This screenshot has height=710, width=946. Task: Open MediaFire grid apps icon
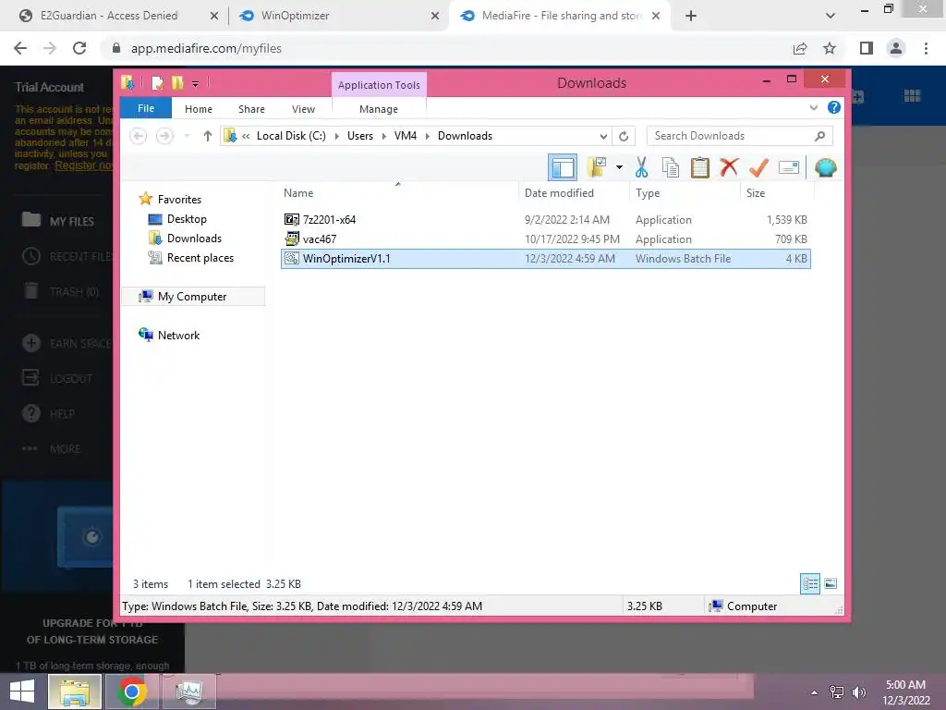click(912, 95)
